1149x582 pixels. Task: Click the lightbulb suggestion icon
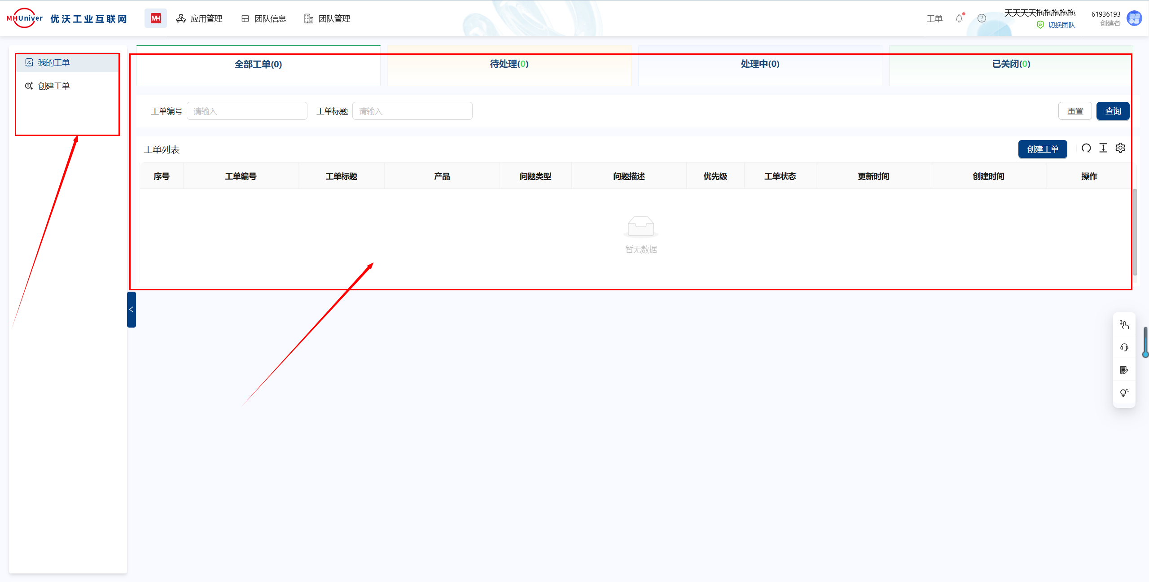[x=1124, y=393]
